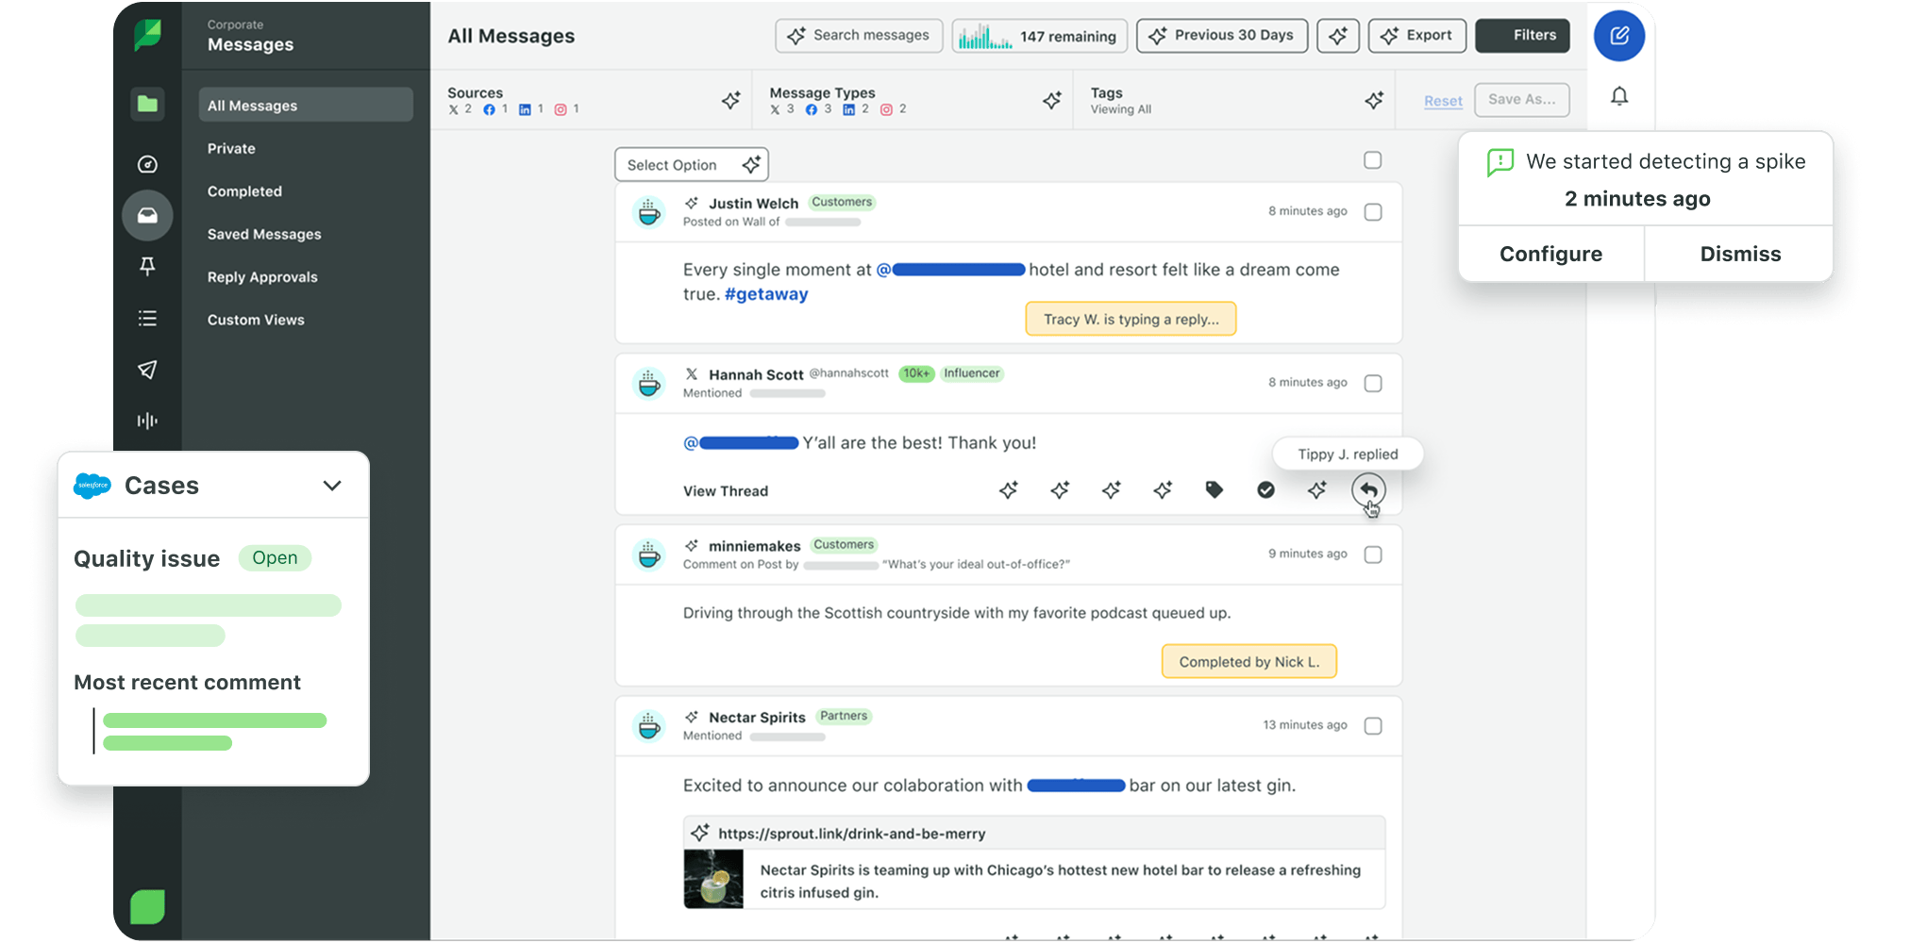Collapse the Salesforce Cases panel chevron

pos(331,486)
